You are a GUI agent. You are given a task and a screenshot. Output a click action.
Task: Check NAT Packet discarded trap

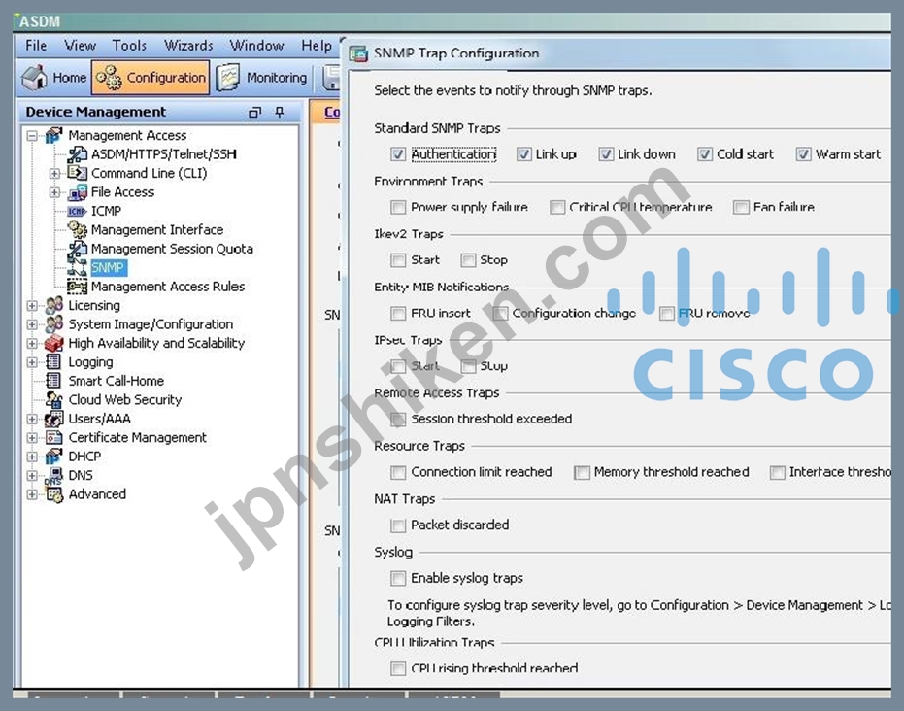(398, 525)
